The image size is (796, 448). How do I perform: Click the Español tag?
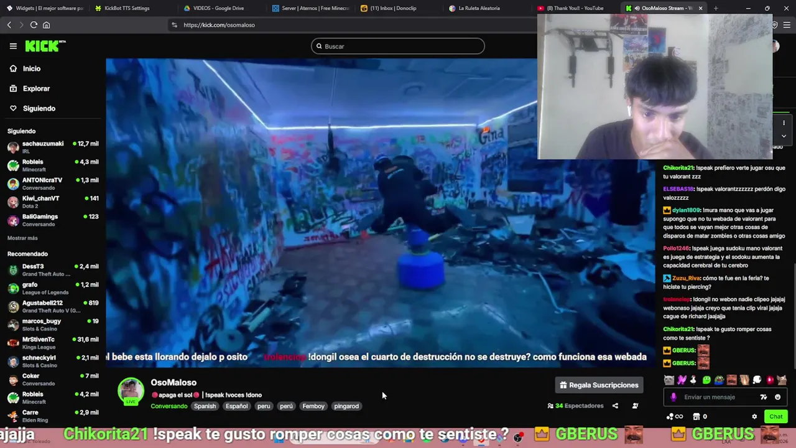pyautogui.click(x=236, y=406)
